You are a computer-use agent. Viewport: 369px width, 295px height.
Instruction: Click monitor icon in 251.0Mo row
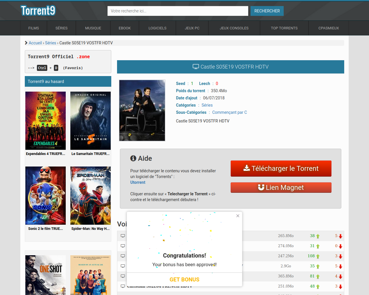pyautogui.click(x=123, y=286)
